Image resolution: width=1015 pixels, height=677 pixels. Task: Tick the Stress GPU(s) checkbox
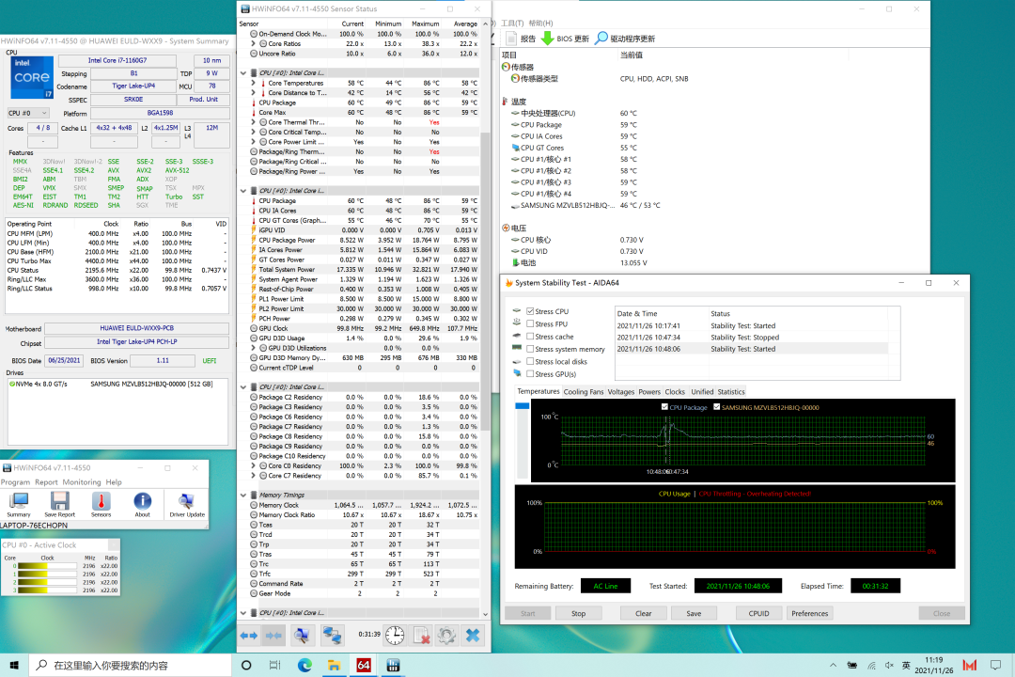point(530,374)
